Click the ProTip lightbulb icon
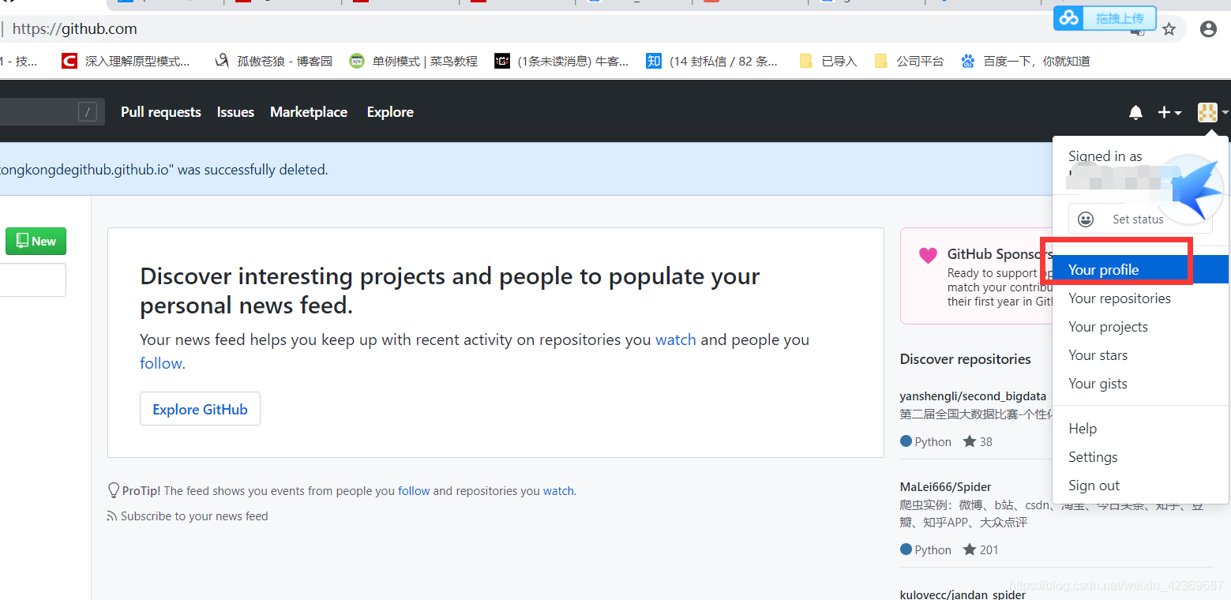Image resolution: width=1231 pixels, height=600 pixels. 113,489
